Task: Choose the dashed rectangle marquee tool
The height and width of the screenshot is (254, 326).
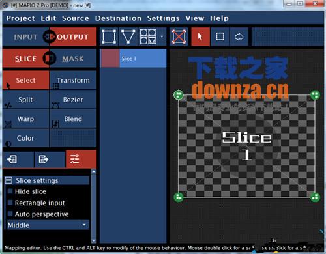Action: [x=220, y=36]
